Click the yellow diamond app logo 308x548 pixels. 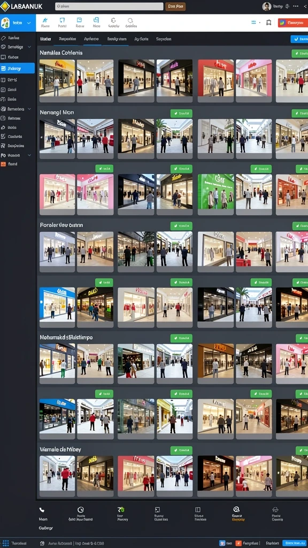point(5,6)
